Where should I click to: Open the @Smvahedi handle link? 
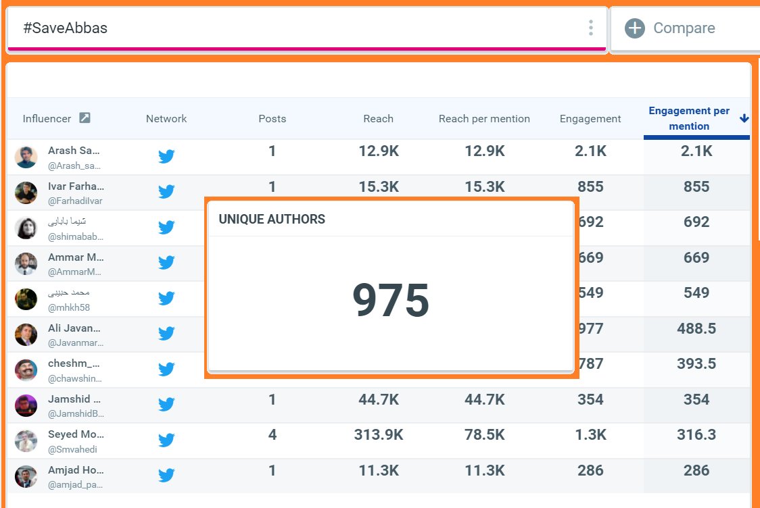72,449
